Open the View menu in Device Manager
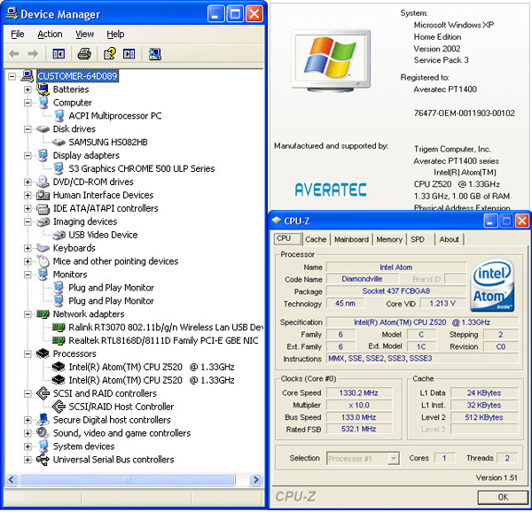This screenshot has height=512, width=532. pos(84,35)
